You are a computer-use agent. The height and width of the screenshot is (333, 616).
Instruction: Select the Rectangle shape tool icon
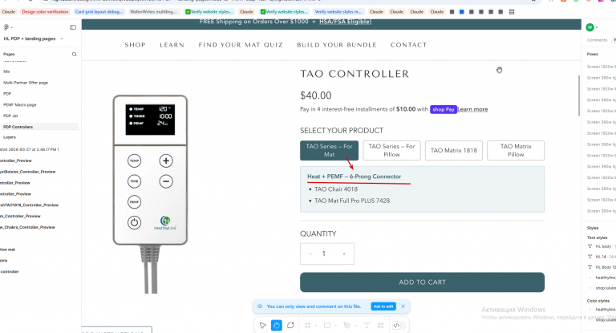[x=327, y=325]
